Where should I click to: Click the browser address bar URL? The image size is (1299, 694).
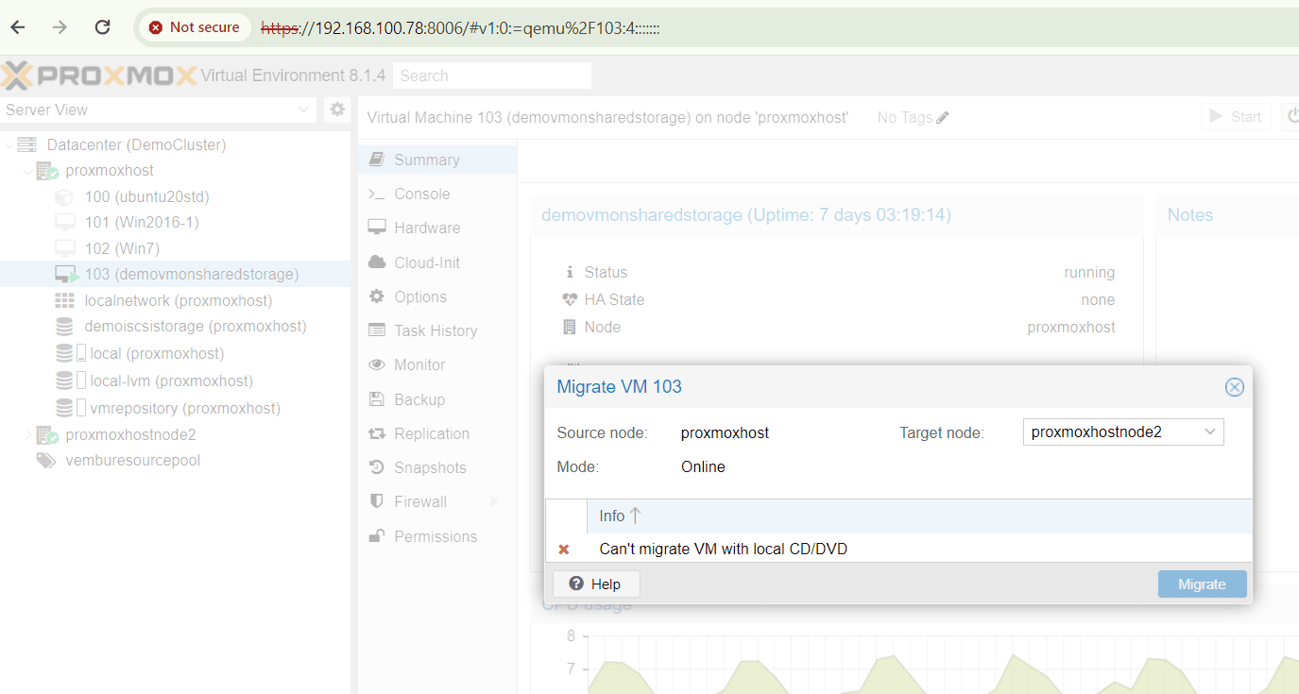pos(460,28)
